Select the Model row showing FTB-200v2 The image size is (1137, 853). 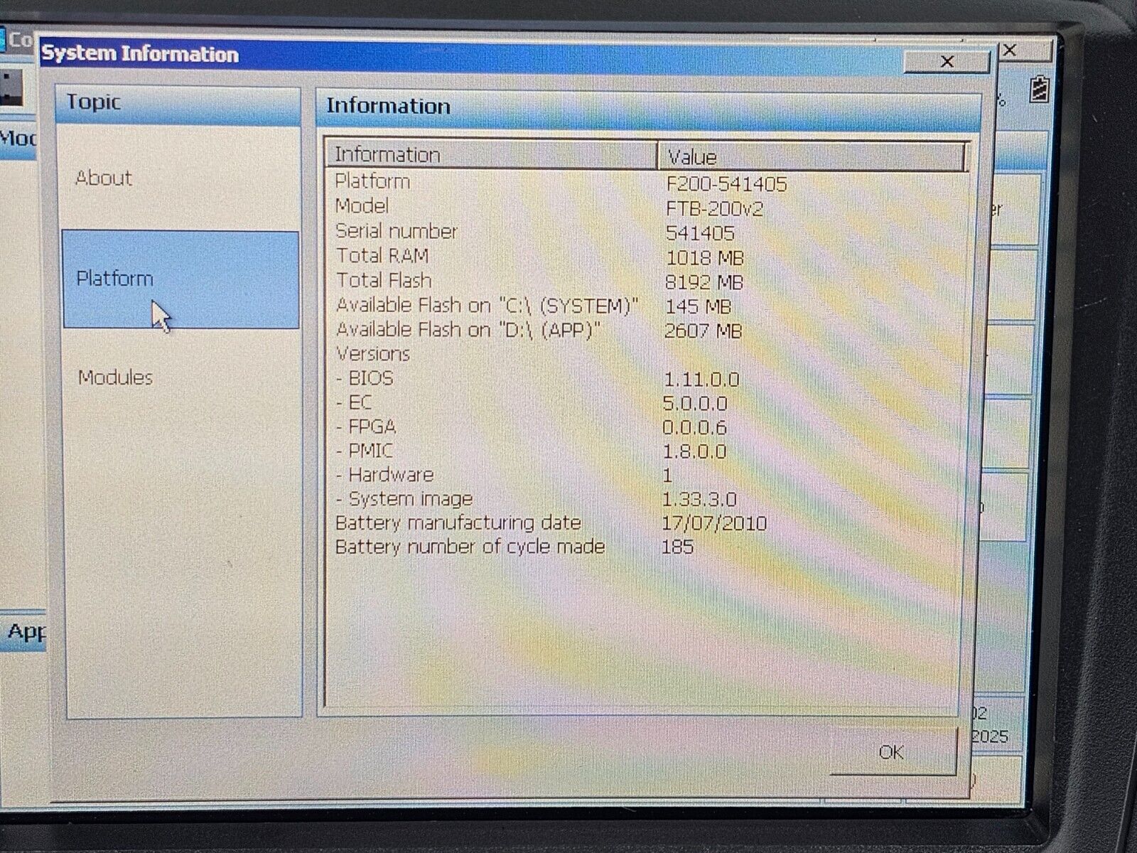[497, 206]
